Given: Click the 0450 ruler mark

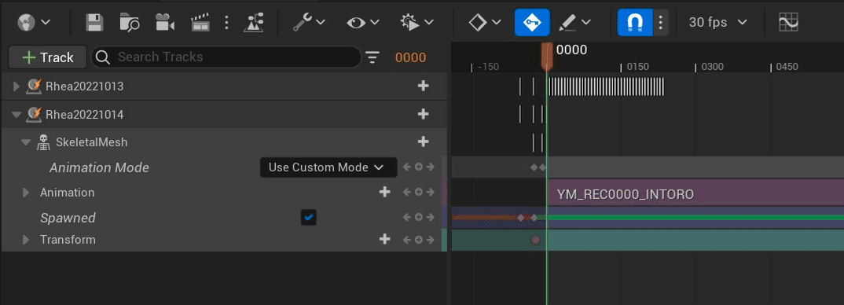Looking at the screenshot, I should [x=787, y=67].
